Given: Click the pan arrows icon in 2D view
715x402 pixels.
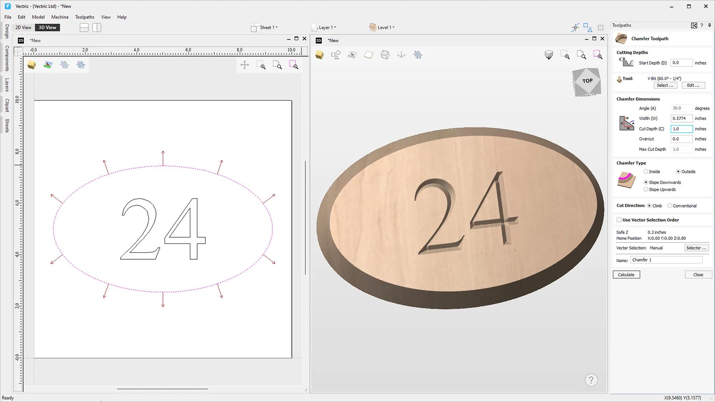Looking at the screenshot, I should coord(245,65).
